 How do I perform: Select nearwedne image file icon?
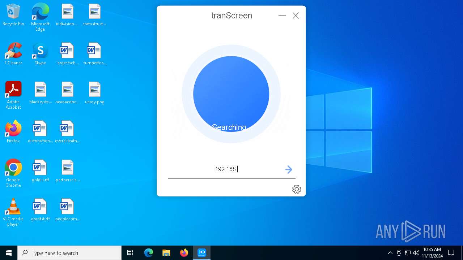(x=67, y=93)
